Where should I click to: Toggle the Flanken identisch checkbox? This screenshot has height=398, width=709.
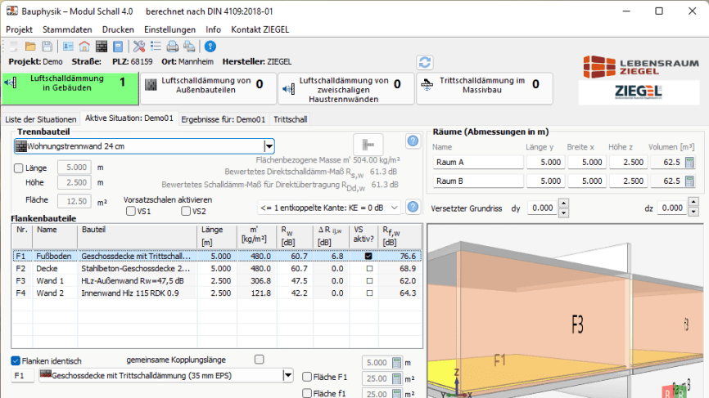click(x=16, y=361)
